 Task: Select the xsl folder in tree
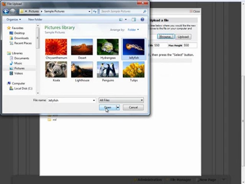coord(52,120)
